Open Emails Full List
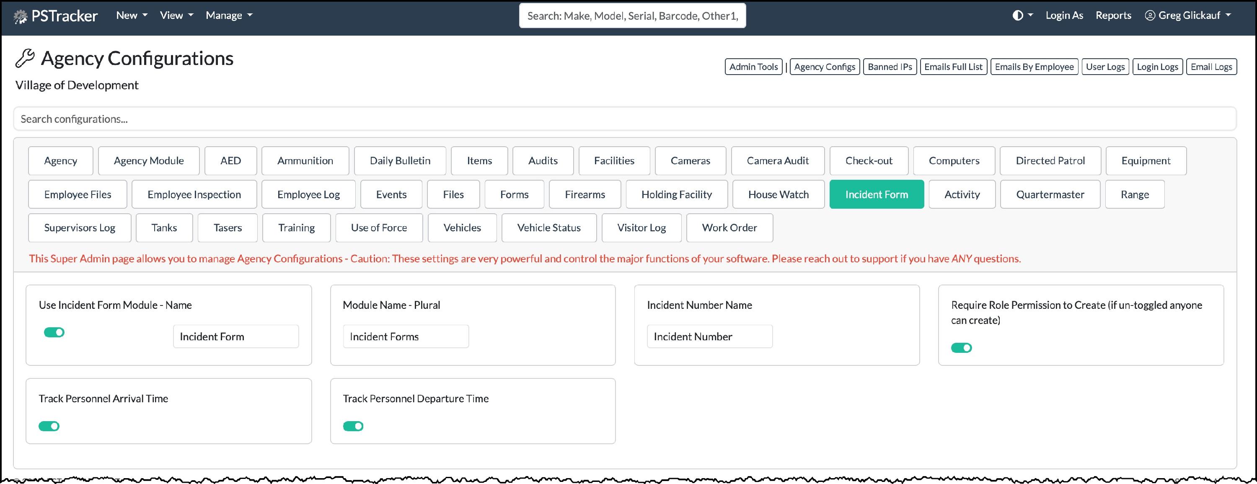The height and width of the screenshot is (484, 1257). click(954, 67)
